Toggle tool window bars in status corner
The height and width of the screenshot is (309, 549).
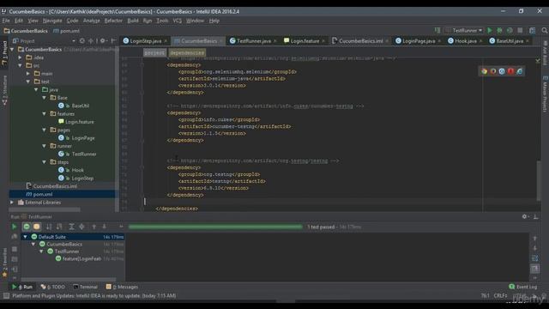click(6, 295)
